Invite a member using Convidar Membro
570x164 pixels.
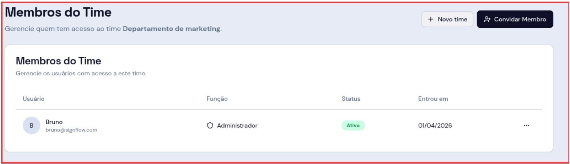[x=515, y=19]
